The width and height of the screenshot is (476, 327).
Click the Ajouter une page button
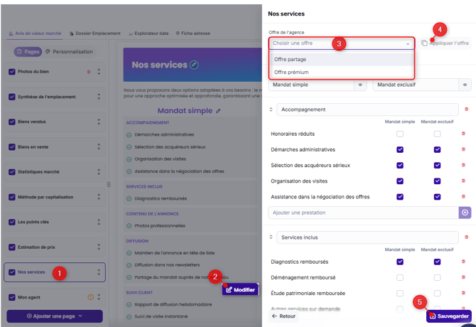[55, 316]
